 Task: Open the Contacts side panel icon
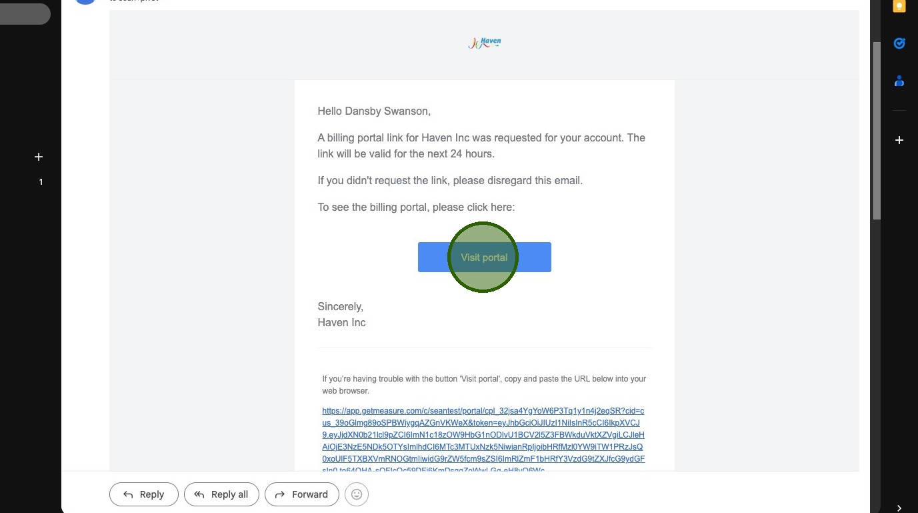(x=899, y=81)
